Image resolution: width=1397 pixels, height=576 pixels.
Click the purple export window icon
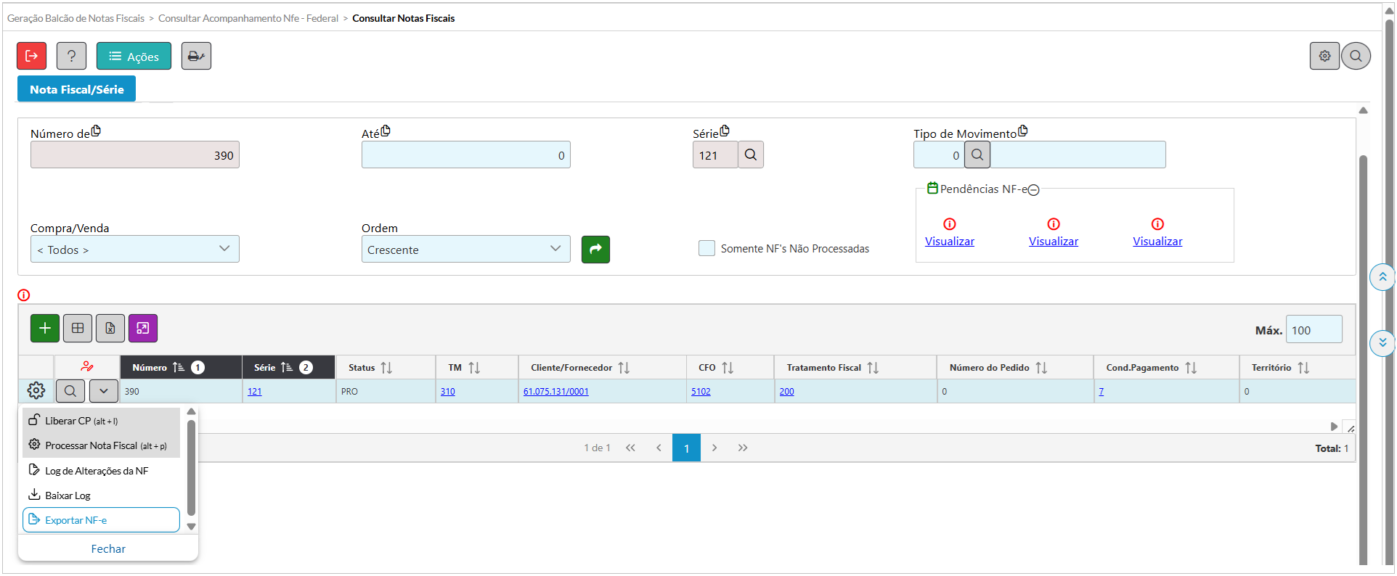[143, 329]
